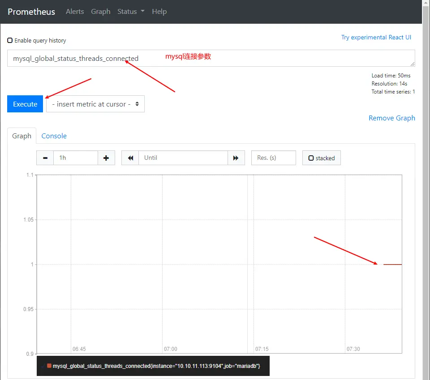
Task: Click the Remove Graph link
Action: (391, 118)
